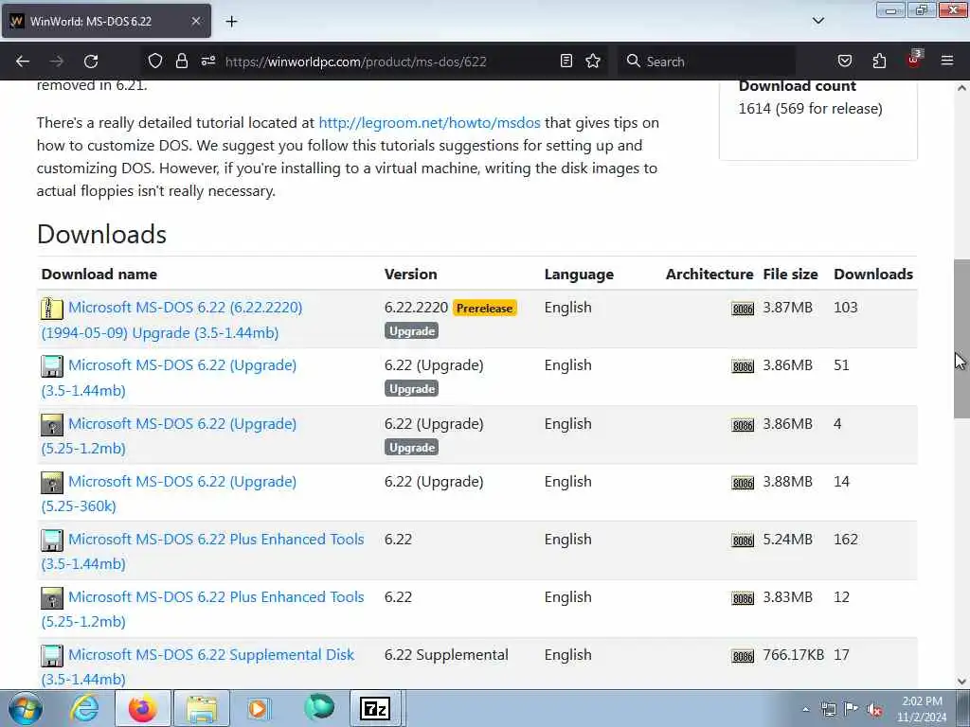The width and height of the screenshot is (970, 727).
Task: Launch Internet Explorer from taskbar
Action: coord(83,708)
